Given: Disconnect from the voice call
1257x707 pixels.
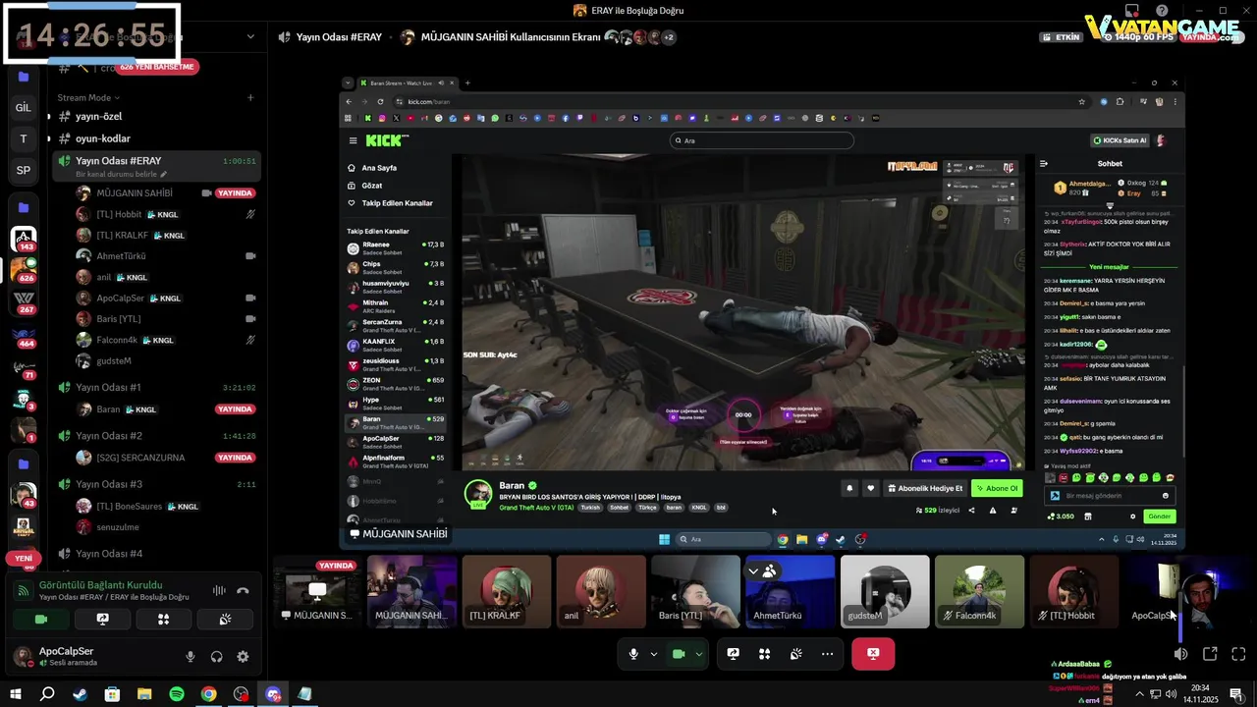Looking at the screenshot, I should pos(243,590).
